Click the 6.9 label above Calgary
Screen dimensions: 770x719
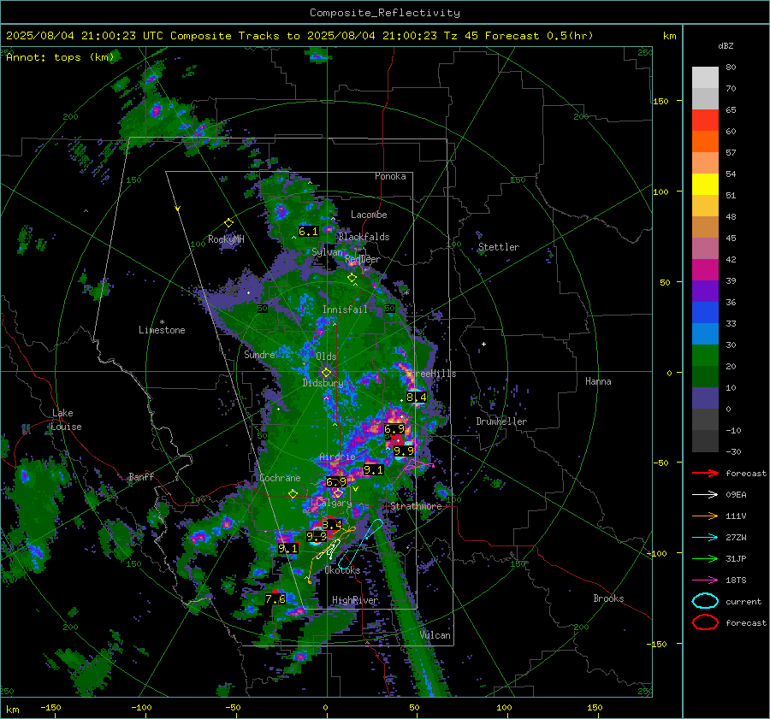[336, 482]
